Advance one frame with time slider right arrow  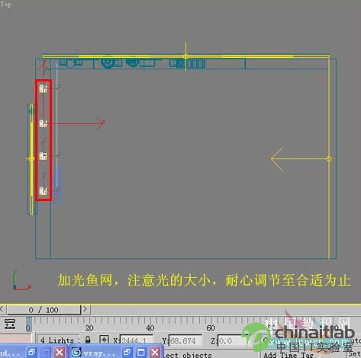tap(85, 309)
